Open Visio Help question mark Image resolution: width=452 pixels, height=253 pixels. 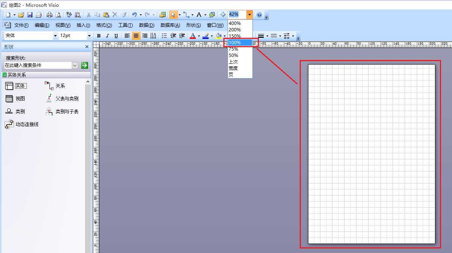pos(259,15)
